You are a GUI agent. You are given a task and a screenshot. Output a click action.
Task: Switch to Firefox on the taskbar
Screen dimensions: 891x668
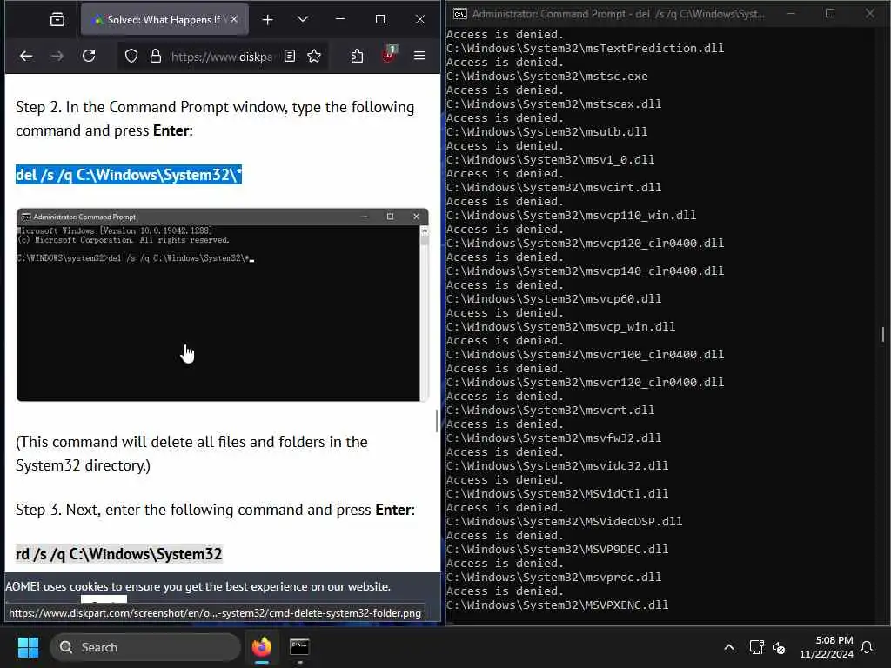tap(262, 647)
